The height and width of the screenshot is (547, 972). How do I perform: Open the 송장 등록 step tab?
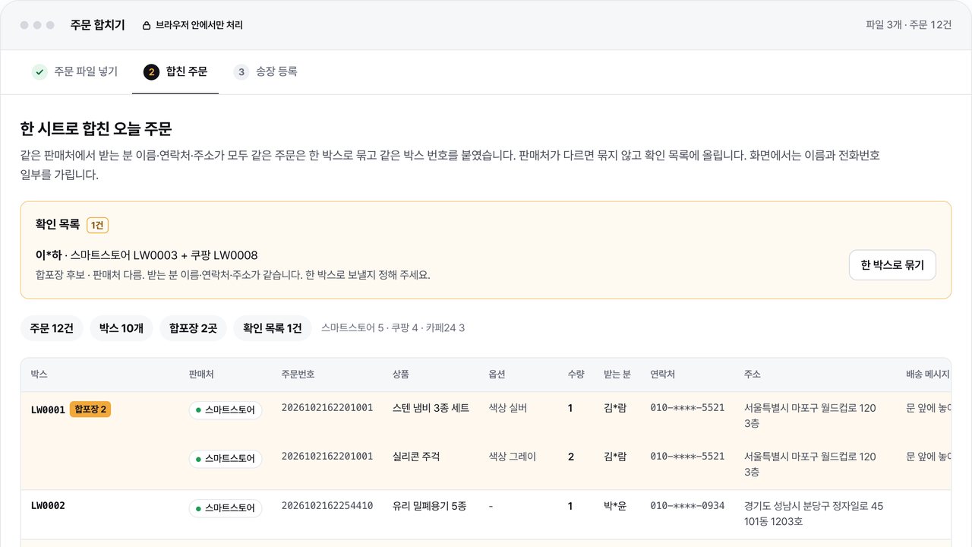click(265, 72)
